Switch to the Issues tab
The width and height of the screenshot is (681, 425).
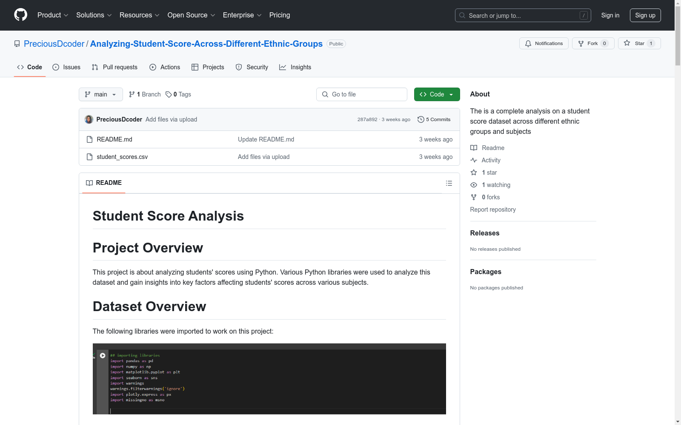(66, 67)
